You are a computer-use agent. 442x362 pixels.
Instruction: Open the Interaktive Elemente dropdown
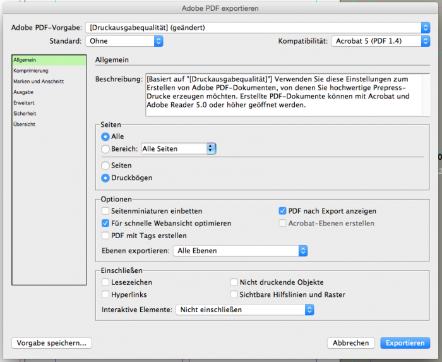tap(245, 310)
